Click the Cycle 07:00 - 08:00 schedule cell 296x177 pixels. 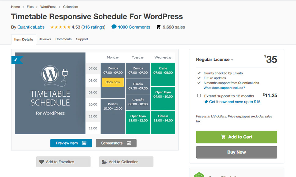click(x=163, y=74)
